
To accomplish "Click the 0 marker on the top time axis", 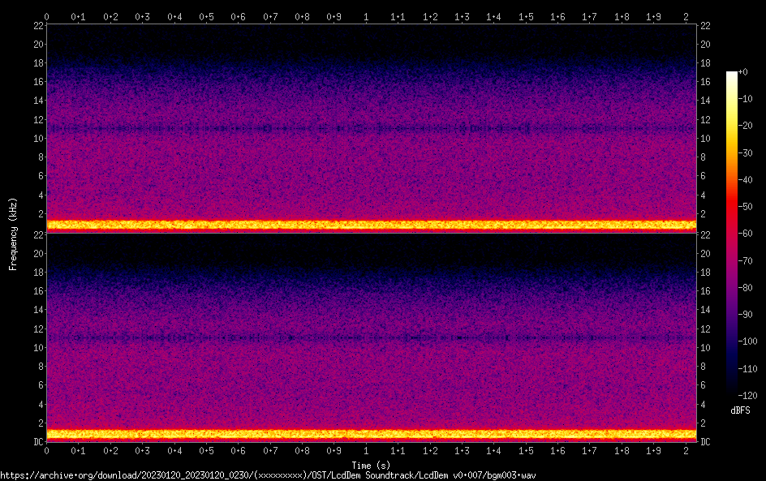I will (46, 16).
